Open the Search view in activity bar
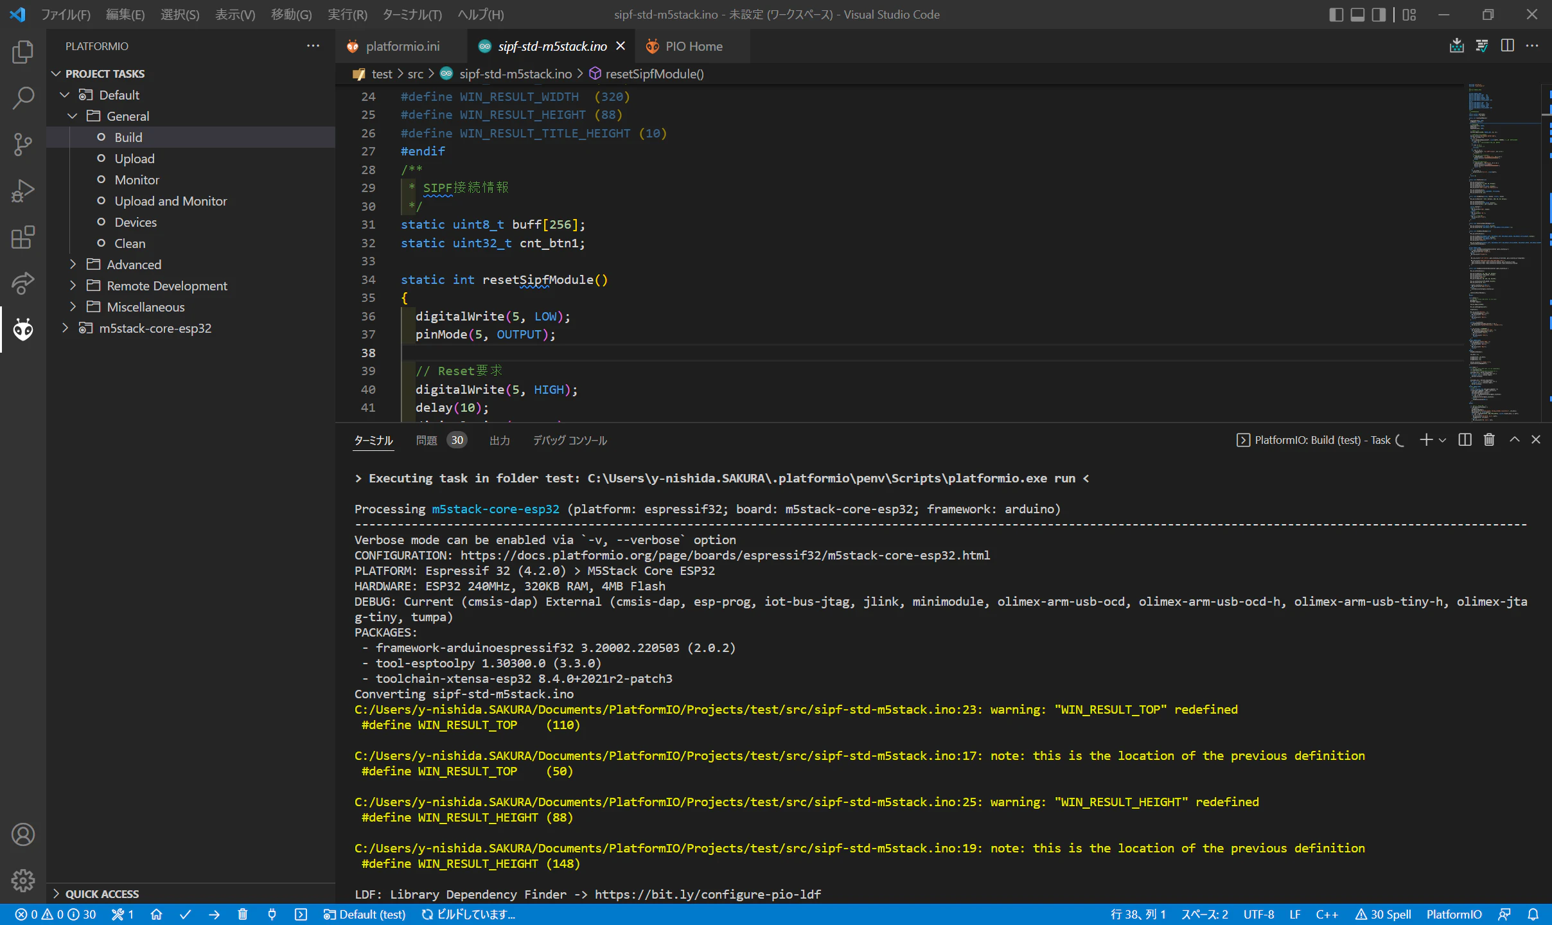The image size is (1552, 925). 23,98
